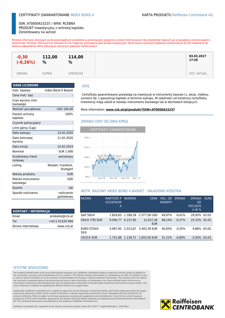
Task: Click the produkte@rcb.at email address
Action: [61, 216]
